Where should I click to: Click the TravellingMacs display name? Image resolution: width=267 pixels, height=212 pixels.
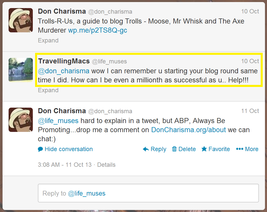coord(64,61)
